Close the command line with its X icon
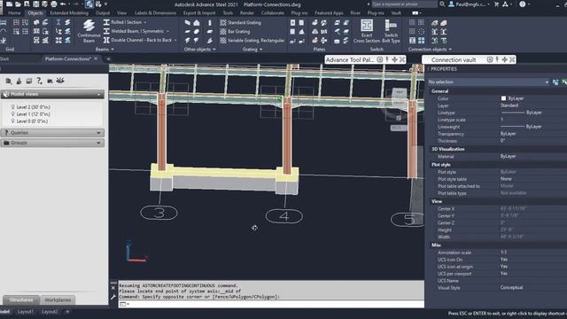This screenshot has width=567, height=319. point(113,288)
